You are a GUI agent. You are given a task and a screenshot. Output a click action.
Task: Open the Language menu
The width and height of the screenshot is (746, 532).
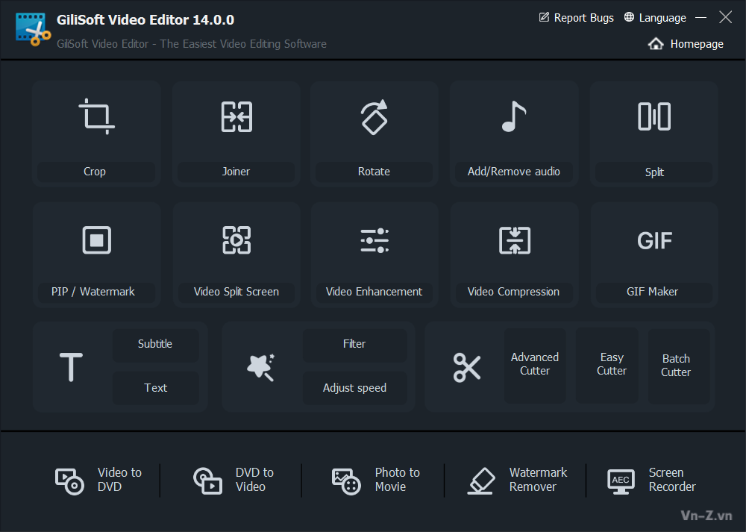(x=654, y=18)
